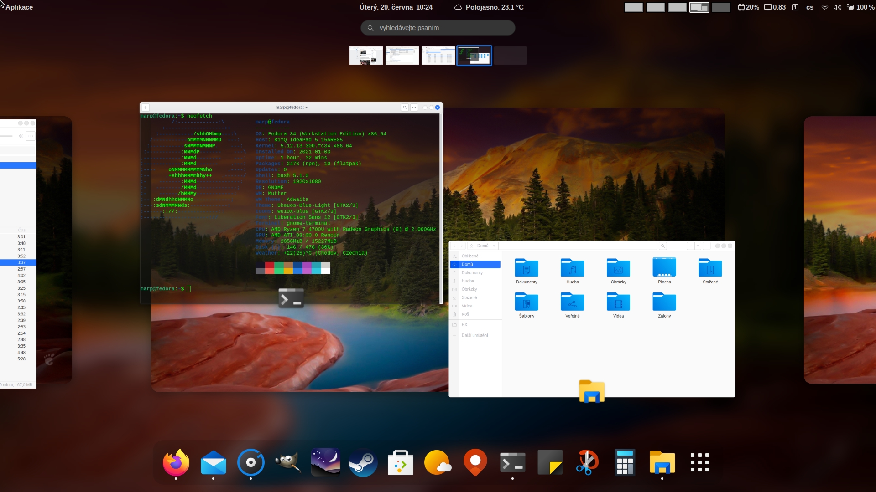Expand the Domů path dropdown in Files
The image size is (876, 492).
click(x=494, y=246)
